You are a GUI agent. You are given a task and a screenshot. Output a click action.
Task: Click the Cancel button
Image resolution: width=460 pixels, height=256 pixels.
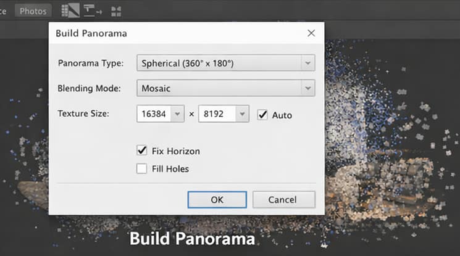[283, 200]
